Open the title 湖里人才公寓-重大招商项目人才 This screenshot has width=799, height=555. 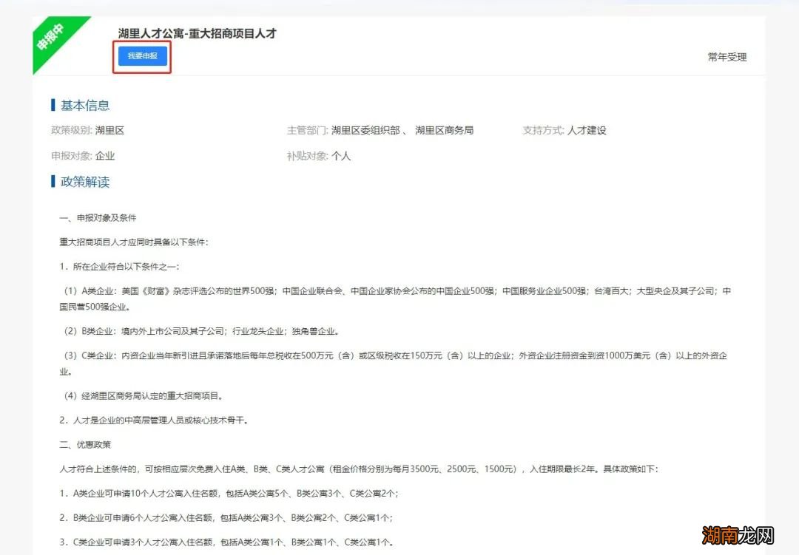pyautogui.click(x=196, y=33)
